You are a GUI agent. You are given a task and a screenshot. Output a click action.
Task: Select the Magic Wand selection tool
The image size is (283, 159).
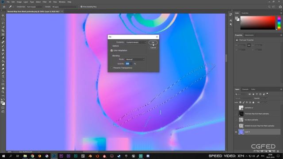(x=3, y=26)
